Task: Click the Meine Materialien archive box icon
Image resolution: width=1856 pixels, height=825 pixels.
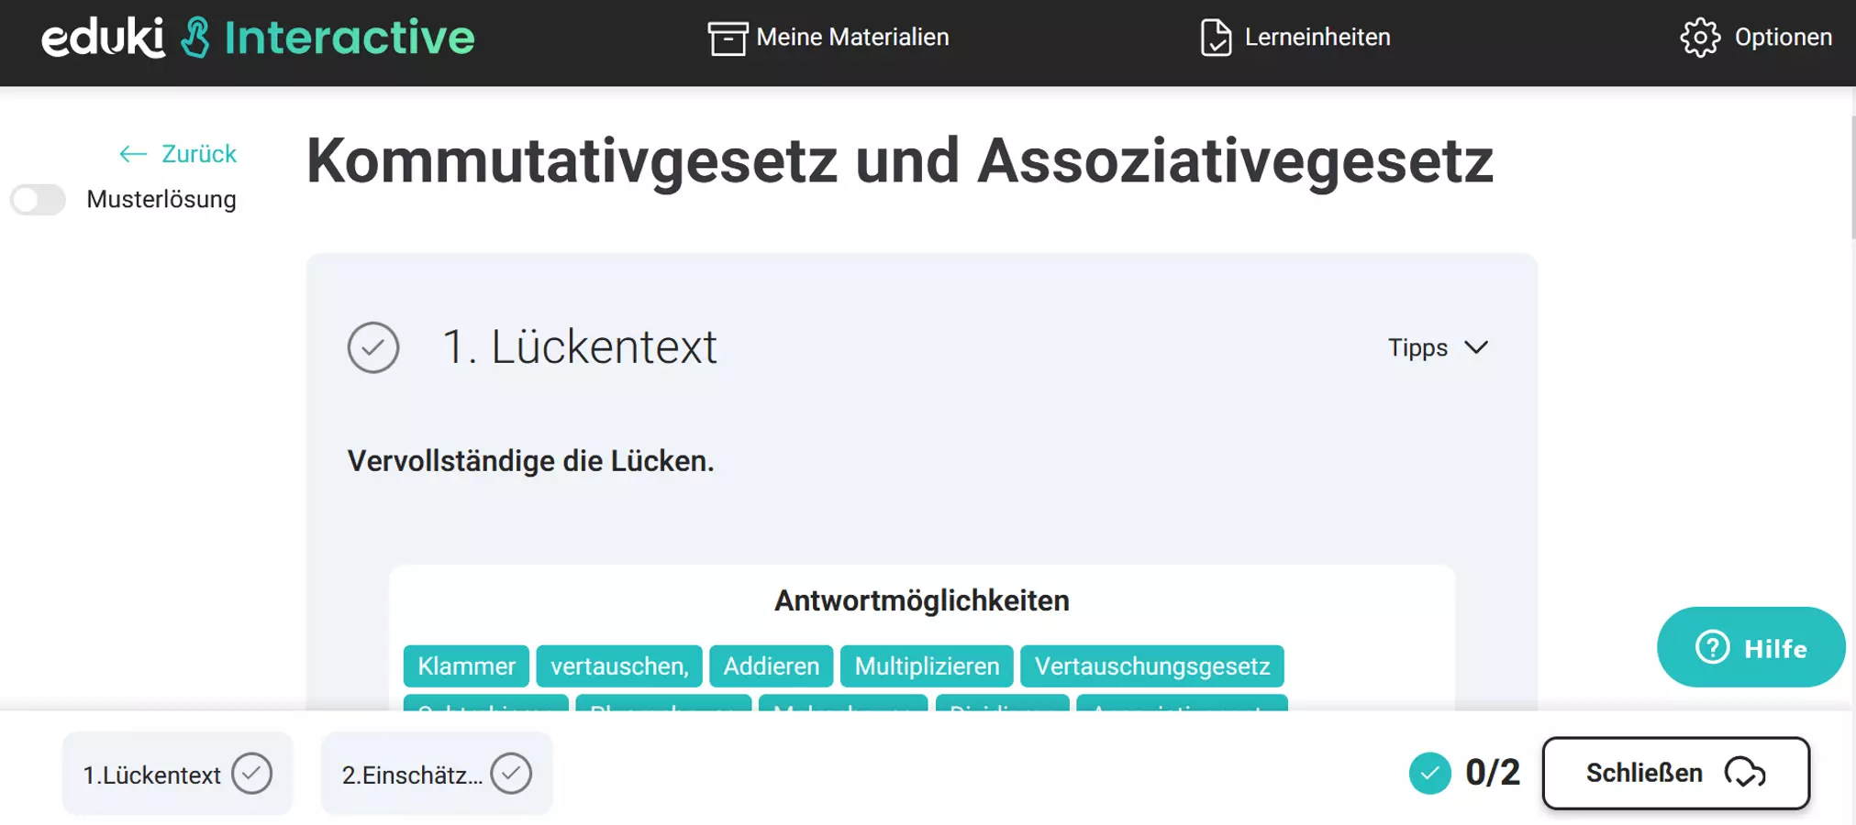Action: click(728, 38)
